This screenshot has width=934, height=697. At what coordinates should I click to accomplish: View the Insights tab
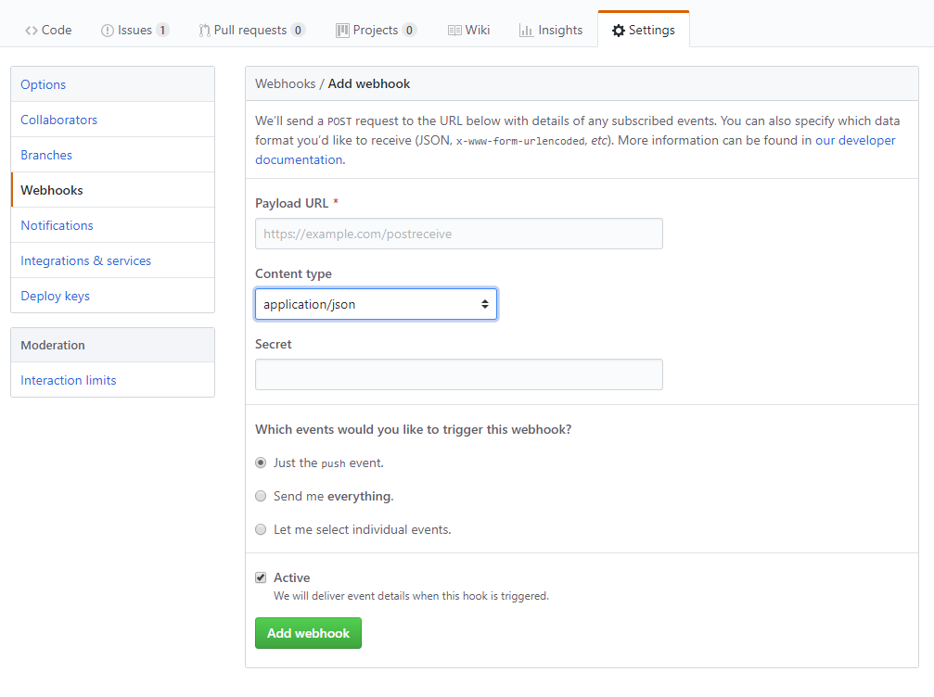(x=551, y=31)
